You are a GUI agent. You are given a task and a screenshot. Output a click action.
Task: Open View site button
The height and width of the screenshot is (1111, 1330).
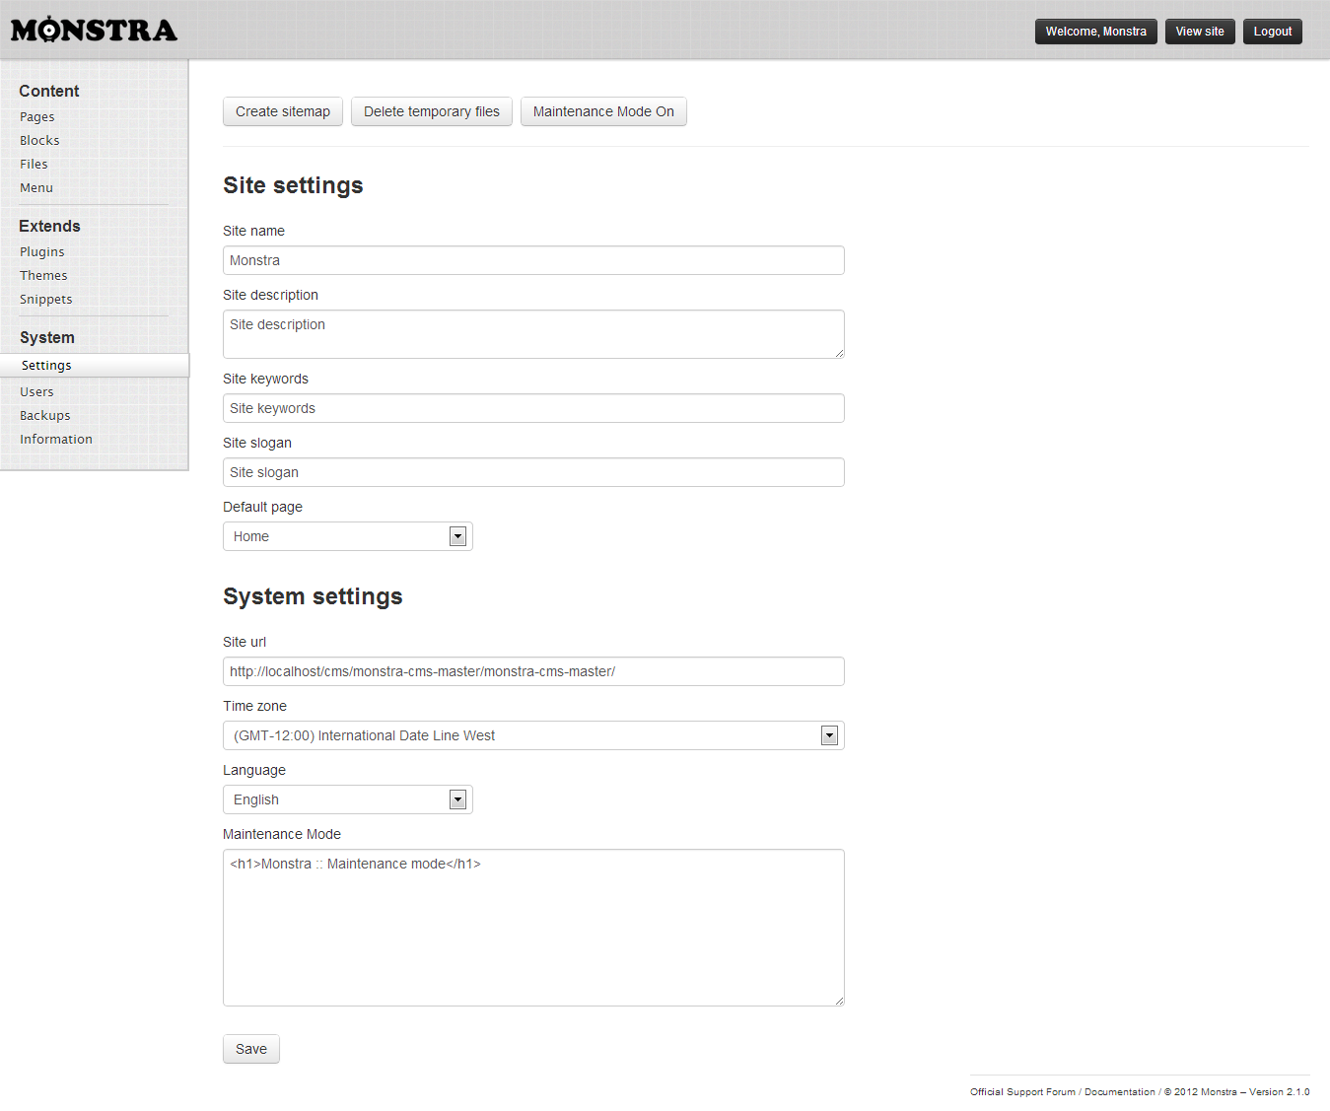[x=1200, y=32]
